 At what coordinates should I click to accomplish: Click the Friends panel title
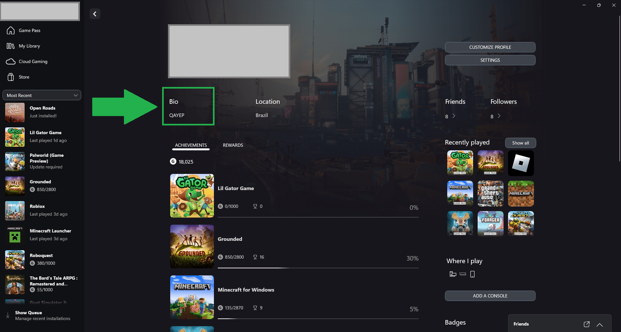[x=521, y=324]
